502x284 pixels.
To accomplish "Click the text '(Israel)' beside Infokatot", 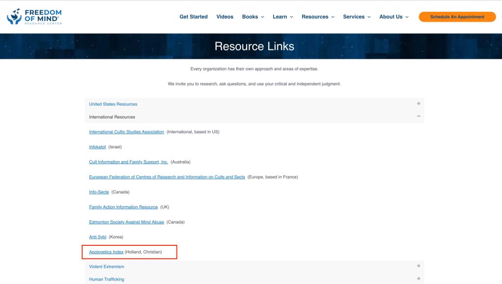I will 115,147.
